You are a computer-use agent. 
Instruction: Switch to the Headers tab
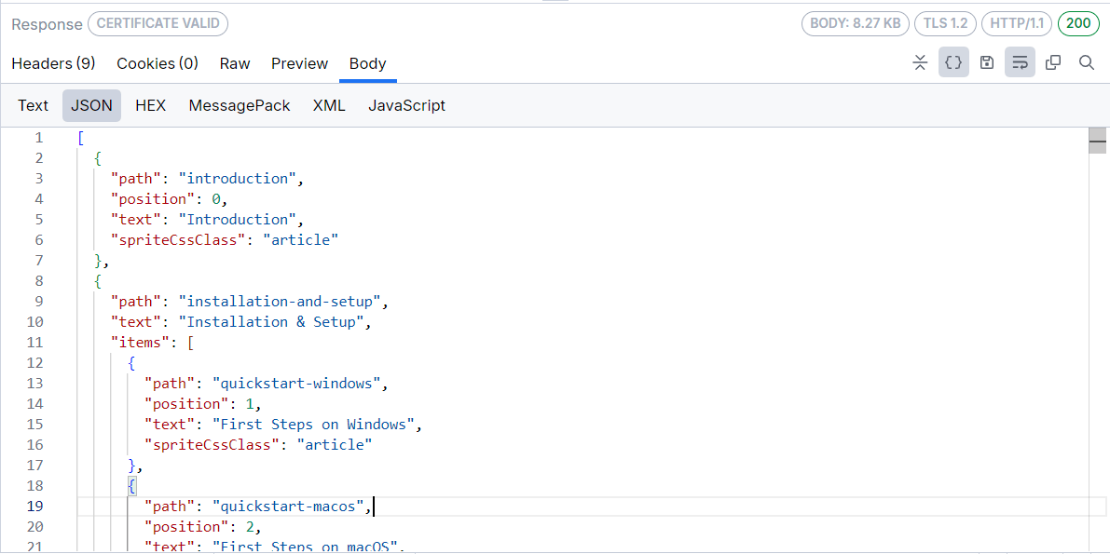[x=53, y=63]
